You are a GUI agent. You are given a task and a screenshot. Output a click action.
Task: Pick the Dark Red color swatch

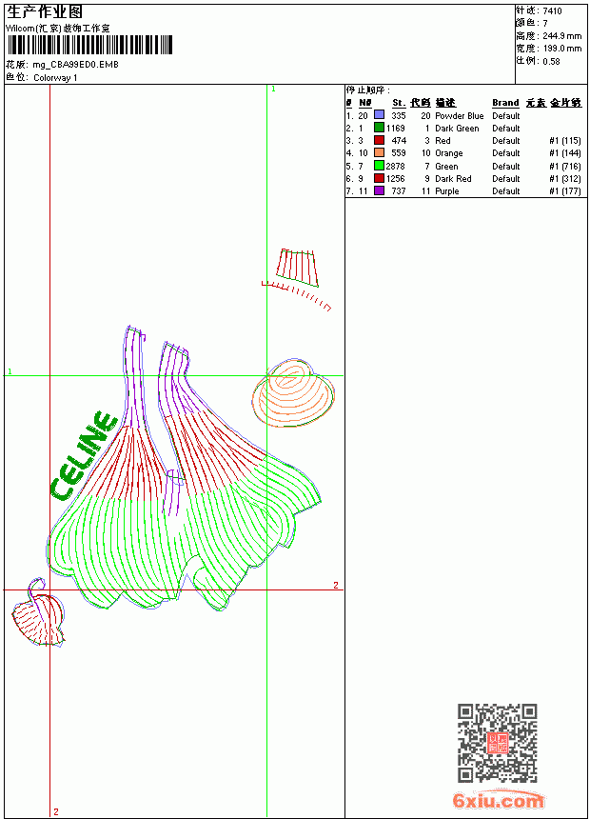[379, 178]
